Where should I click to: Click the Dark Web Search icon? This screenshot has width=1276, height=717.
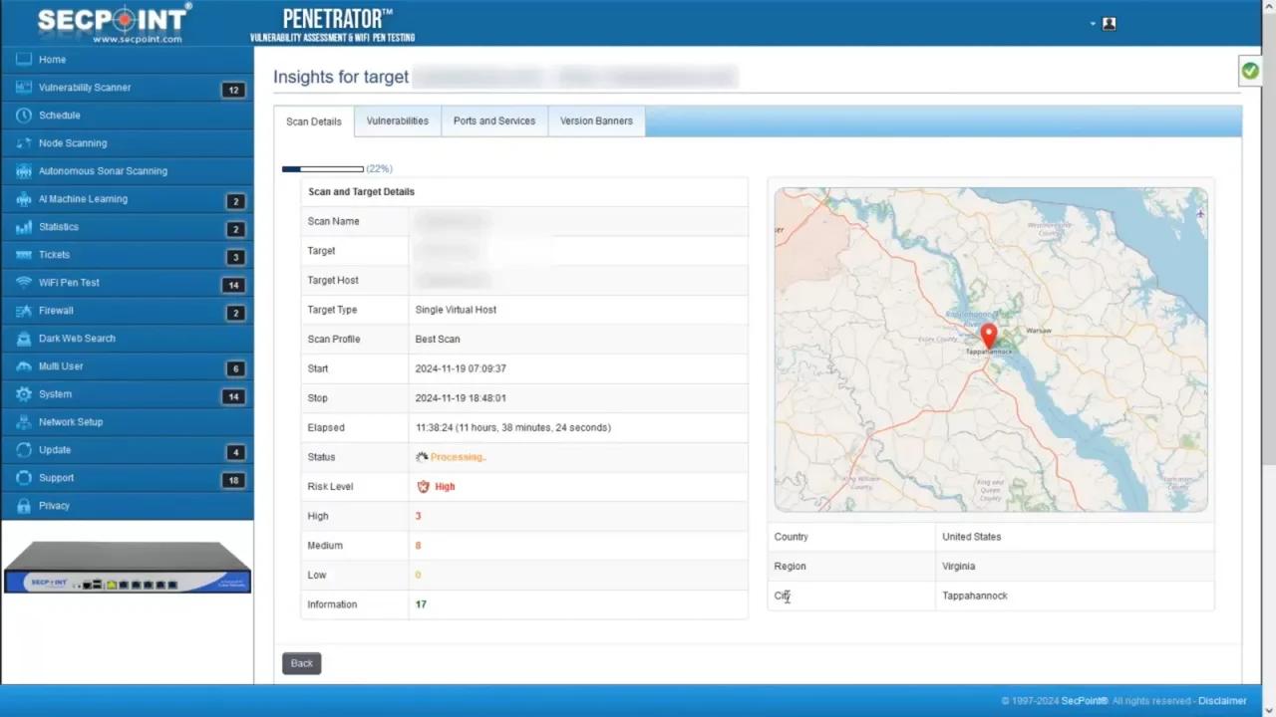point(23,338)
